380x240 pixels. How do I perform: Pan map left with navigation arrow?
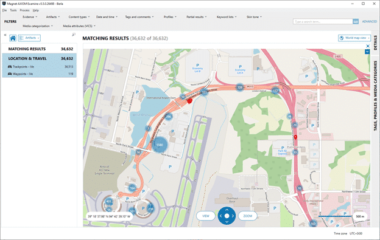(x=220, y=216)
